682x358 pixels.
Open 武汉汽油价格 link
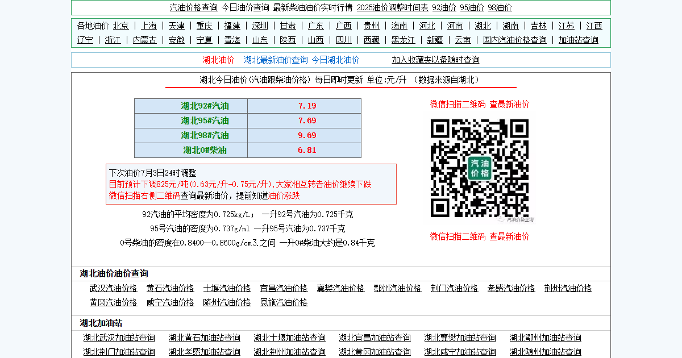[114, 288]
